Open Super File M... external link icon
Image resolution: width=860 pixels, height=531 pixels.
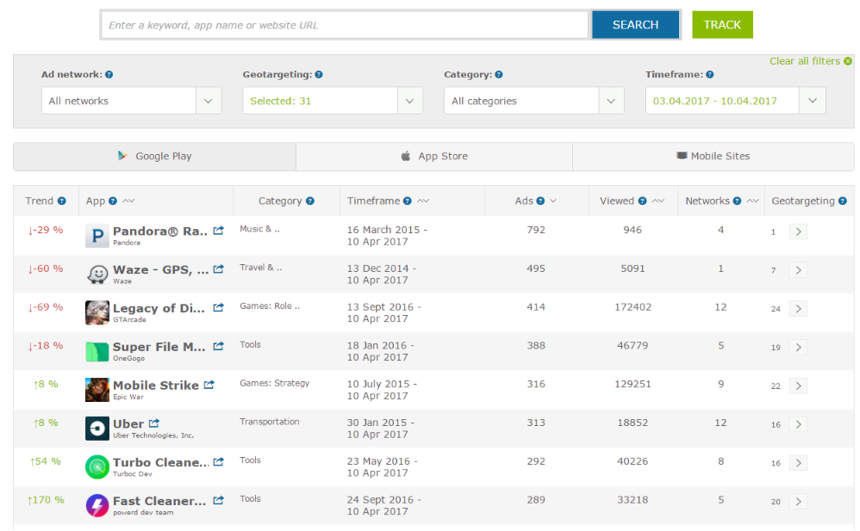tap(218, 346)
